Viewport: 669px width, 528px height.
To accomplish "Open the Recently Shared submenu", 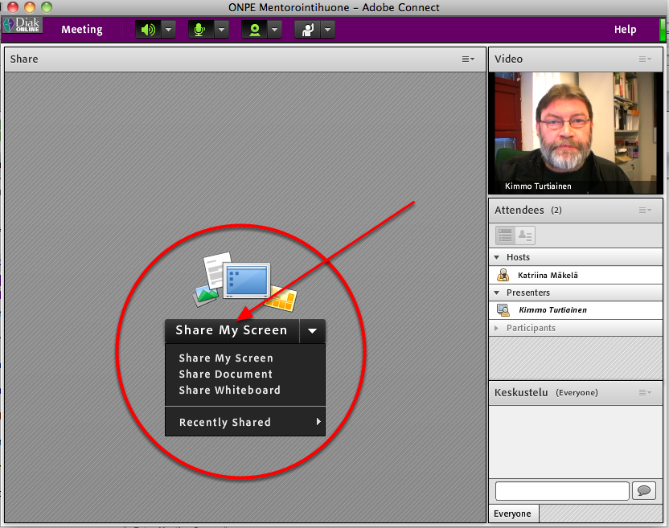I will tap(245, 422).
